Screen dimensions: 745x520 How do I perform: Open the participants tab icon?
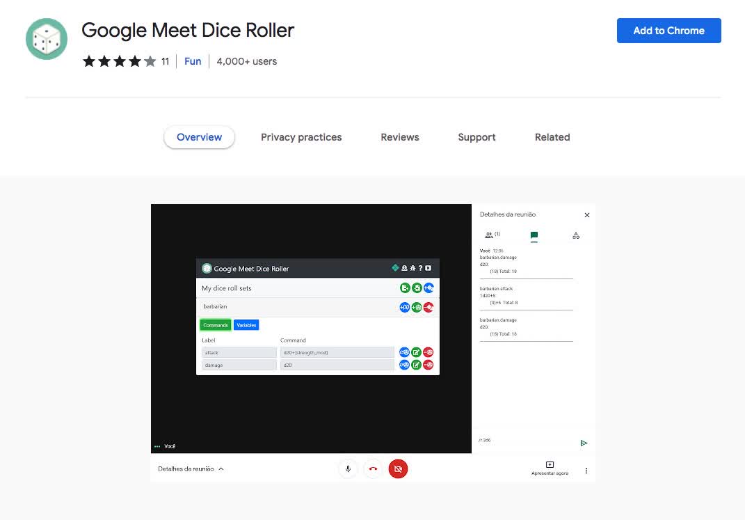coord(492,235)
